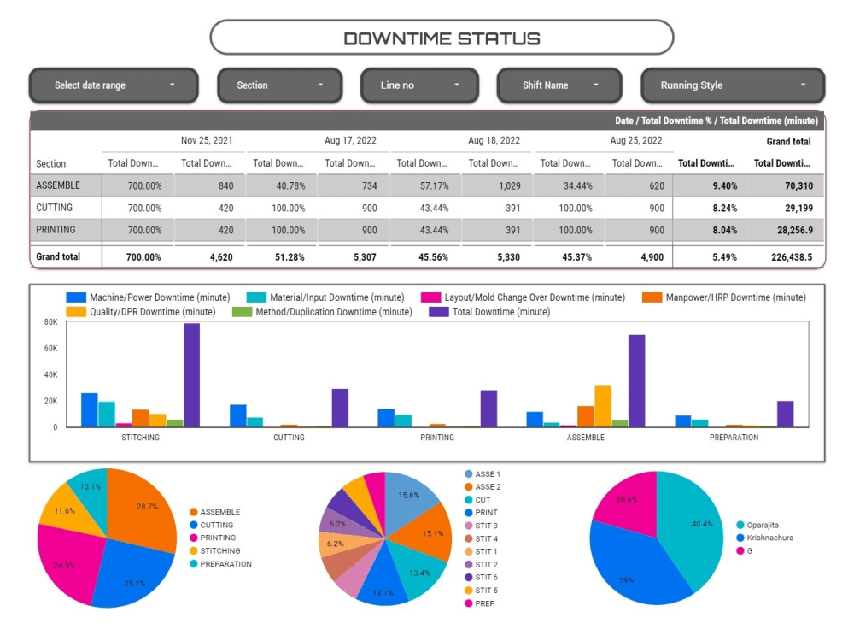Click the 28,256.9 grand total cell
Screen dimensions: 854x641
795,231
